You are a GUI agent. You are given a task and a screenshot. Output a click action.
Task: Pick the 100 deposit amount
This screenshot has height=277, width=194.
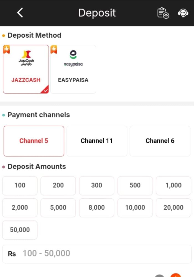20,186
